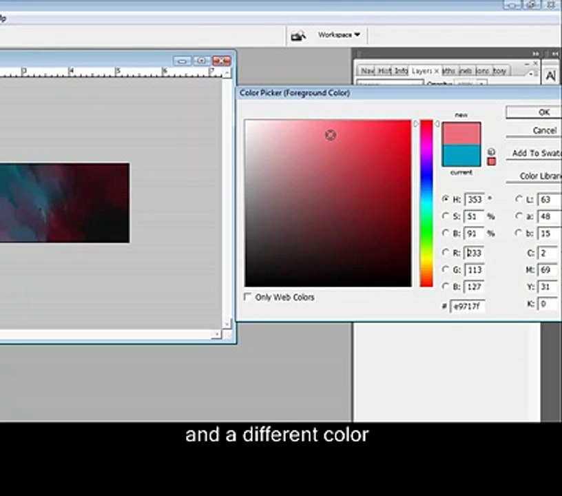The image size is (562, 496).
Task: Click the painted canvas image
Action: tap(65, 203)
